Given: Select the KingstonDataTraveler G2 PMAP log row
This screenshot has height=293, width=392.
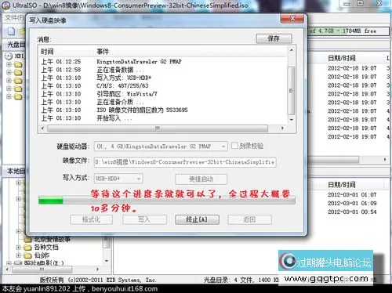Looking at the screenshot, I should (x=163, y=62).
